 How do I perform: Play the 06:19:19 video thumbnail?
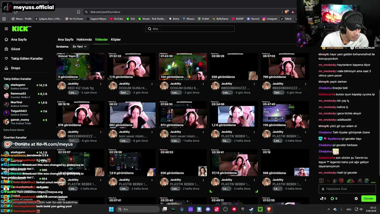80,114
